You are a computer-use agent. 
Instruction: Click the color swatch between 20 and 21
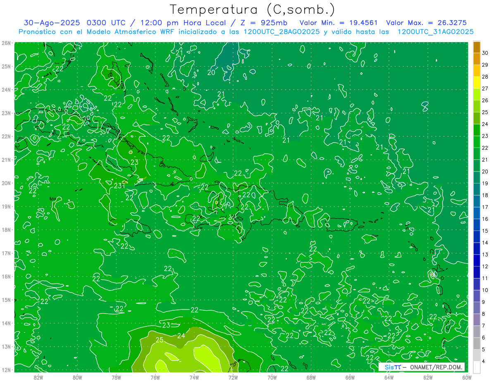477,165
